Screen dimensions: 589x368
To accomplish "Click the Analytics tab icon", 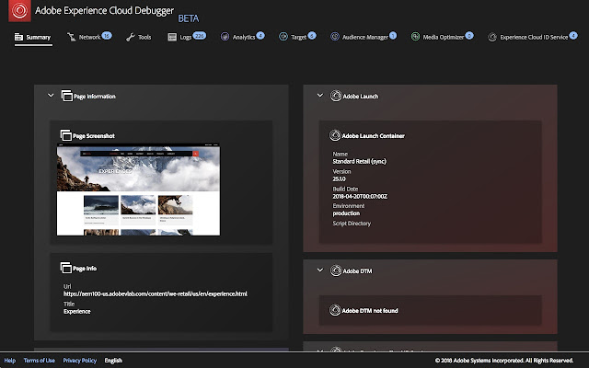I will (x=225, y=37).
